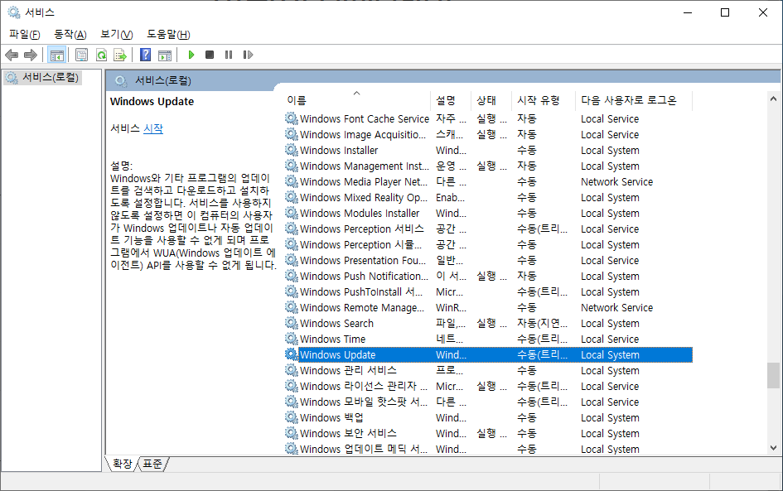The height and width of the screenshot is (491, 783).
Task: Click the gear icon in 서비스(로컬) pane header
Action: pyautogui.click(x=120, y=81)
